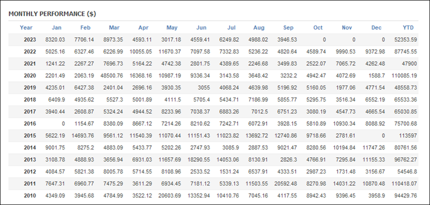Click the 8320.03 value for January 2023
The image size is (430, 205).
coord(55,40)
